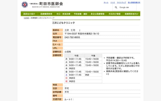The image size is (161, 101).
Task: Click the Google search magnifier icon
Action: click(x=116, y=8)
